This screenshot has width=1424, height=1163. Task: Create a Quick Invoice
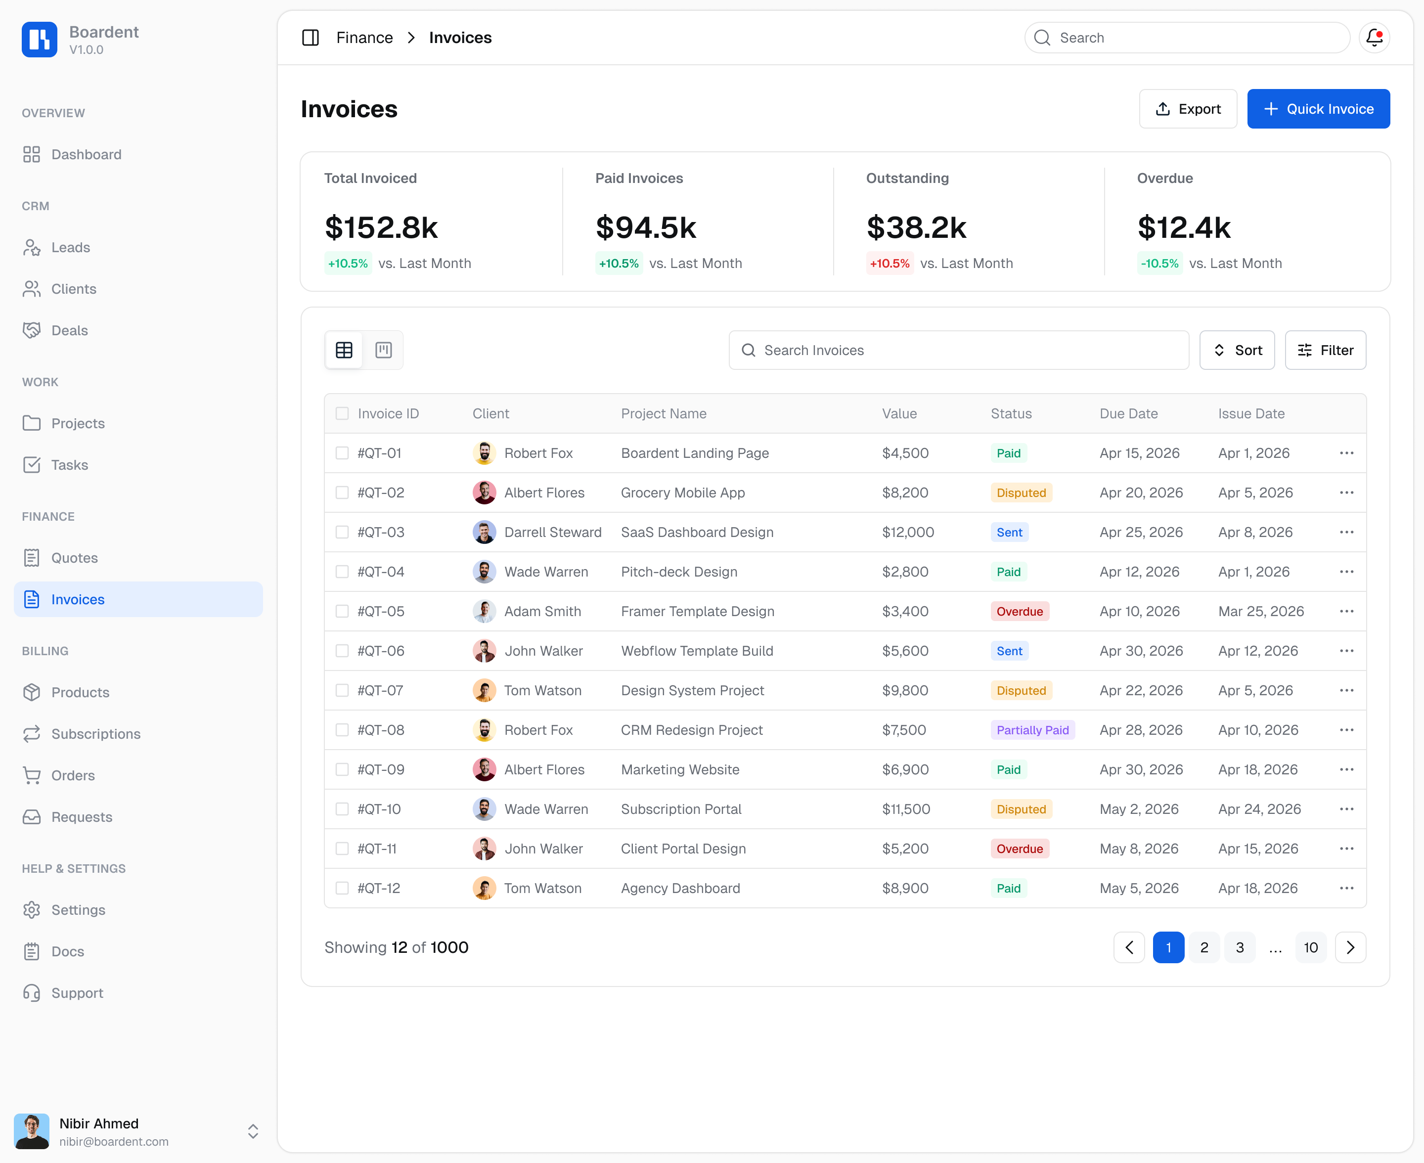1318,108
